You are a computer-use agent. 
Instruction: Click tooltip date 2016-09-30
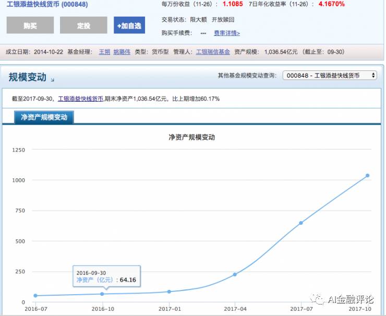[x=91, y=273]
